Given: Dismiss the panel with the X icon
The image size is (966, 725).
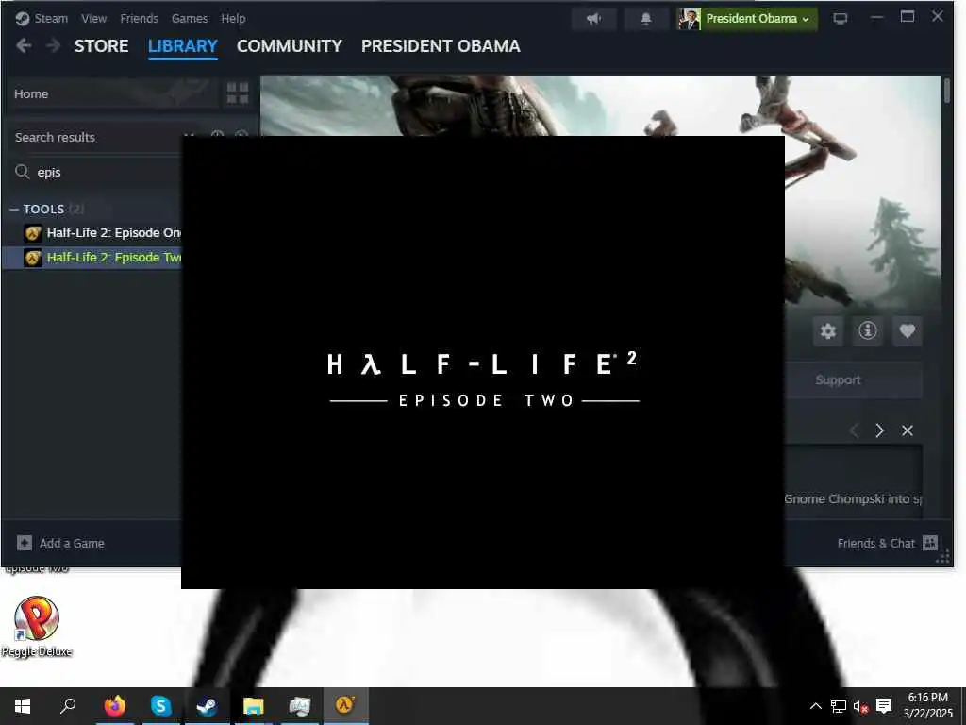Looking at the screenshot, I should coord(908,430).
